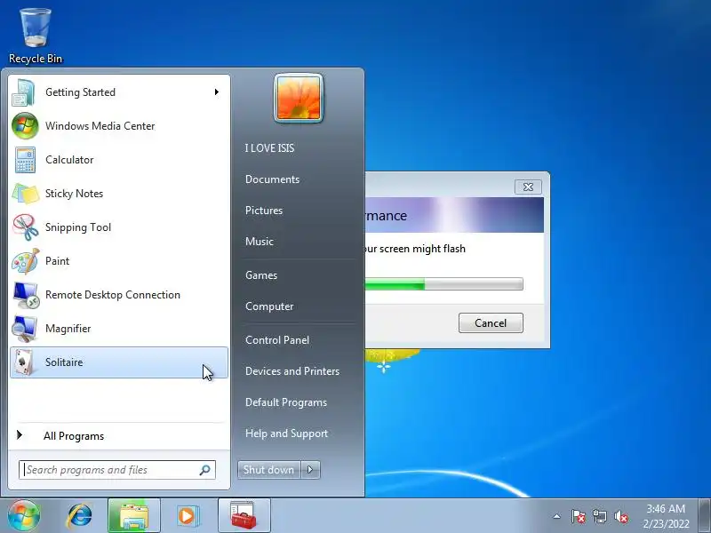The width and height of the screenshot is (711, 533).
Task: Click the Snipping Tool scissors icon
Action: point(26,227)
